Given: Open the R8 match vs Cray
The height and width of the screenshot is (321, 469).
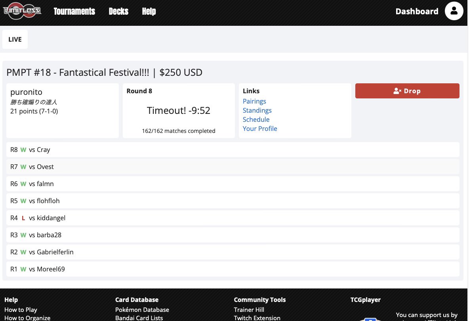Looking at the screenshot, I should pyautogui.click(x=233, y=150).
